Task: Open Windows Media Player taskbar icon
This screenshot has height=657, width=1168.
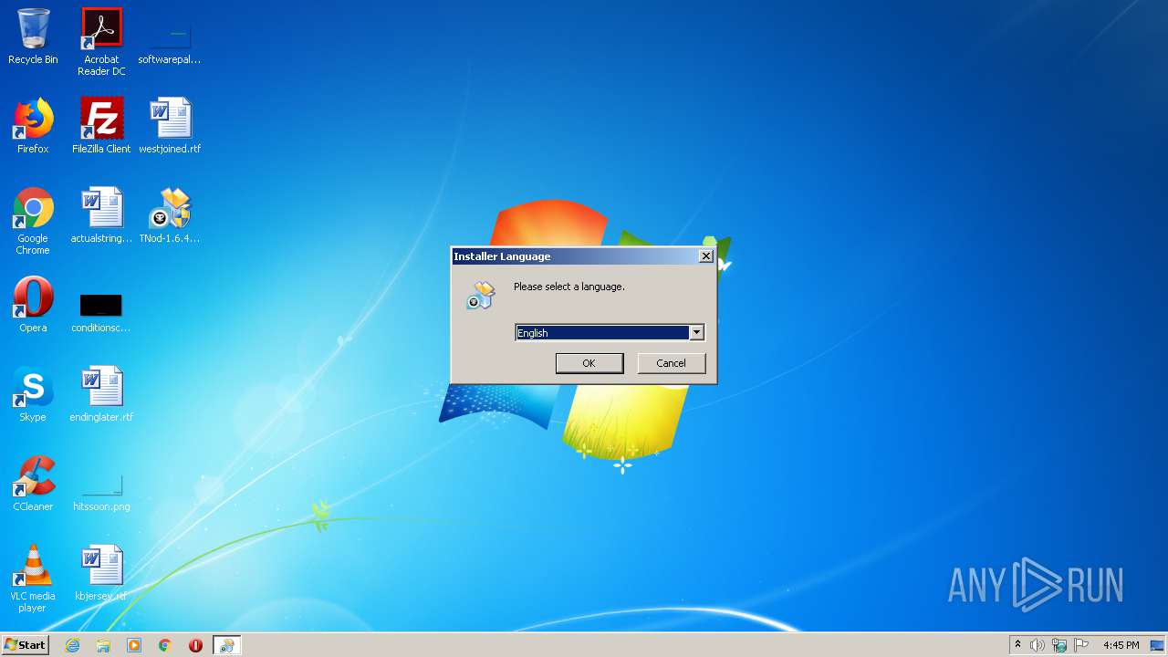Action: point(134,645)
